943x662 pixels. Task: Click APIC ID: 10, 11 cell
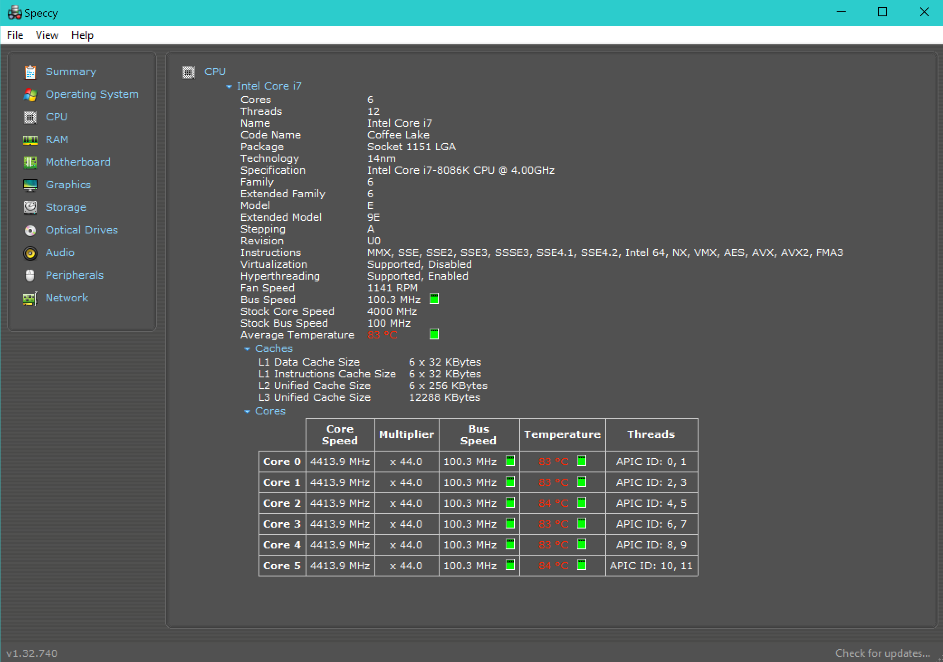click(651, 566)
